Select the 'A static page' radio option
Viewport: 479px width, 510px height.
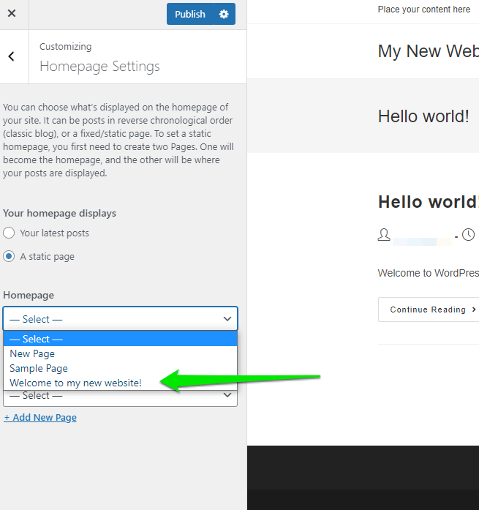point(9,256)
